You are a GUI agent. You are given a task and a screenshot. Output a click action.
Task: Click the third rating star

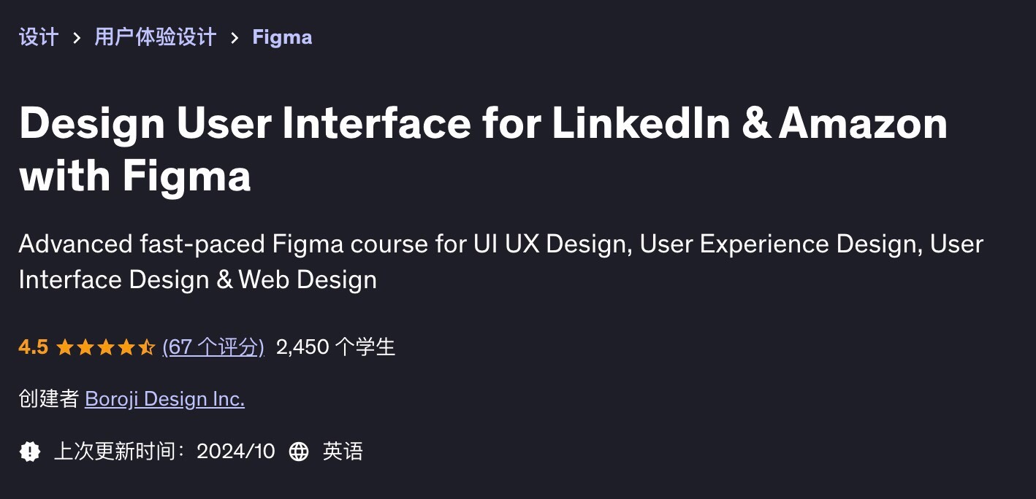tap(106, 347)
